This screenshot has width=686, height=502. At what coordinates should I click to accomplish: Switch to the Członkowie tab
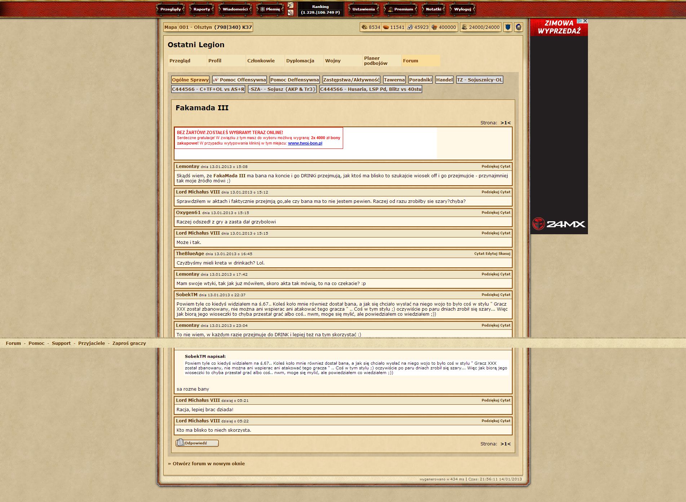(x=261, y=61)
